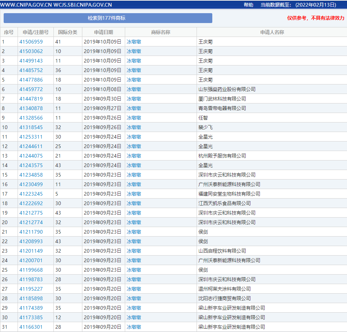Viewport: 347px width, 332px height.
Task: Open registration number 41243575
Action: pyautogui.click(x=31, y=165)
